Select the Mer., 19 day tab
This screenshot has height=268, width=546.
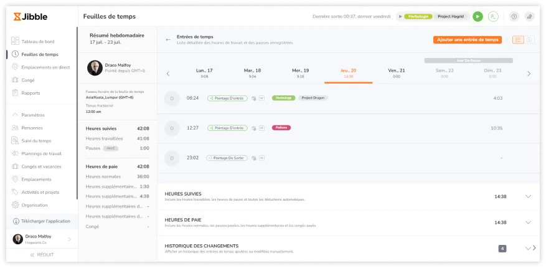[x=301, y=73]
